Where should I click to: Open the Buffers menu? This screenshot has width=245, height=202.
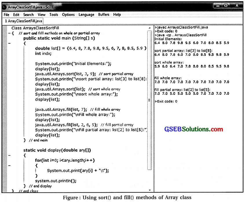point(103,14)
